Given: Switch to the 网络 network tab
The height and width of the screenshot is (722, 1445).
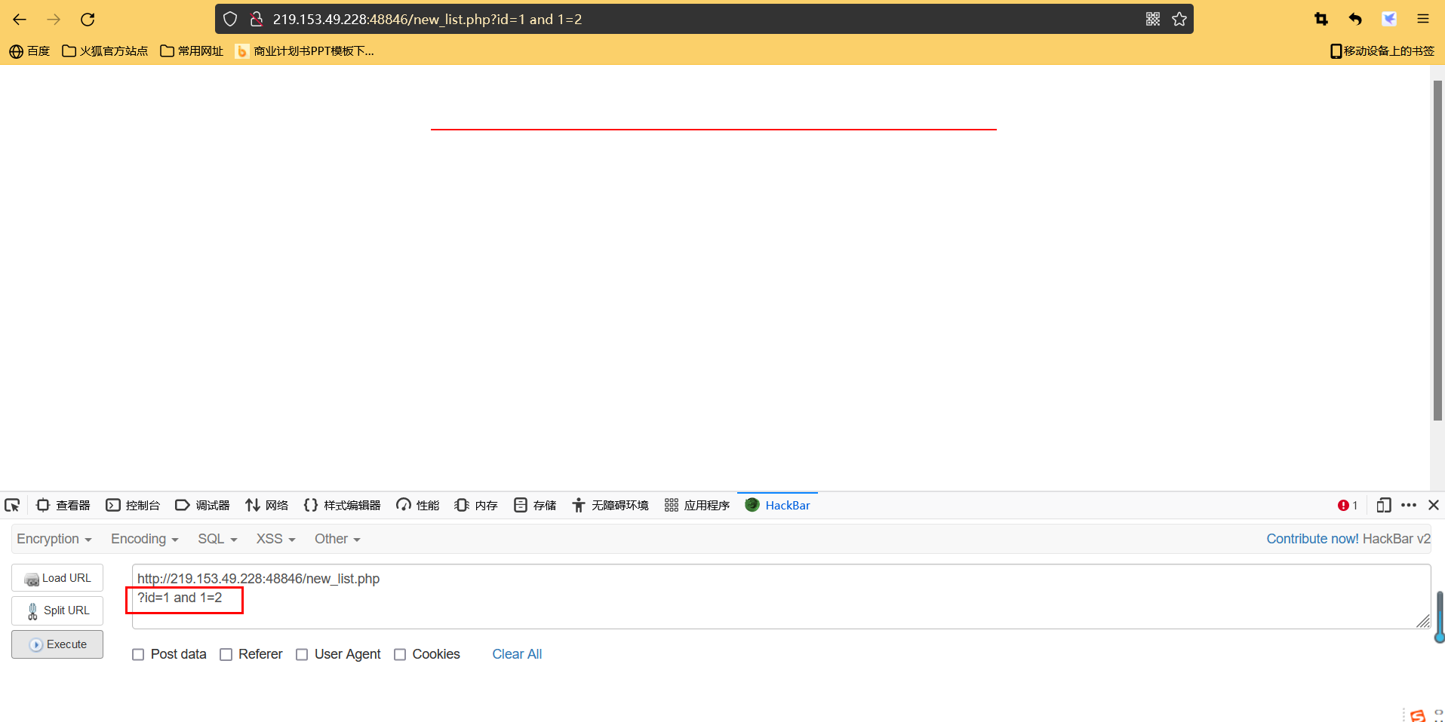Looking at the screenshot, I should pos(267,505).
